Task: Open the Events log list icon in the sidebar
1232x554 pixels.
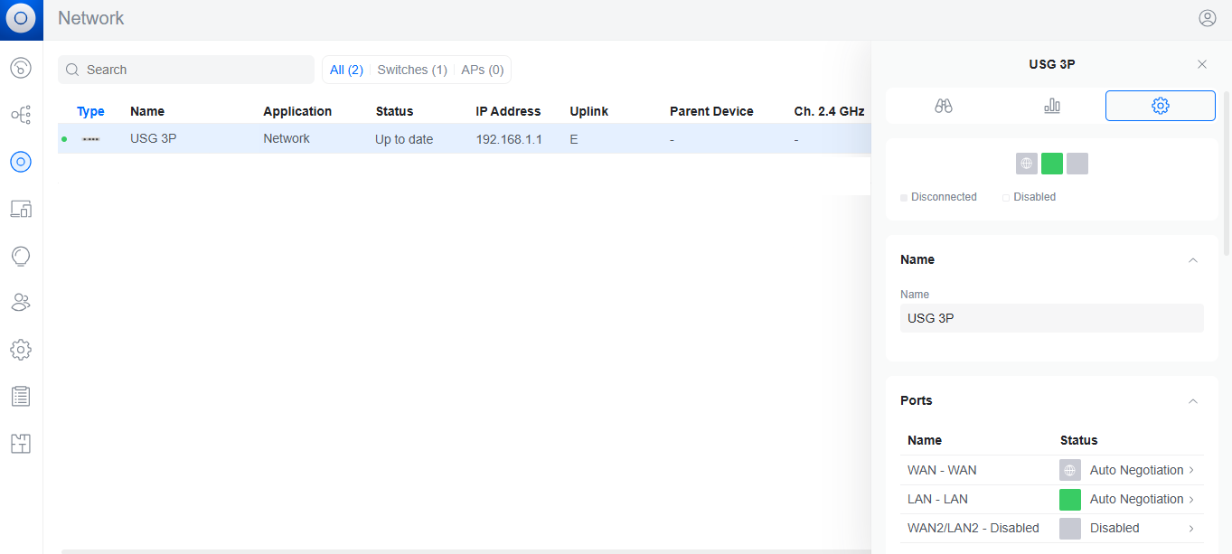Action: (x=21, y=397)
